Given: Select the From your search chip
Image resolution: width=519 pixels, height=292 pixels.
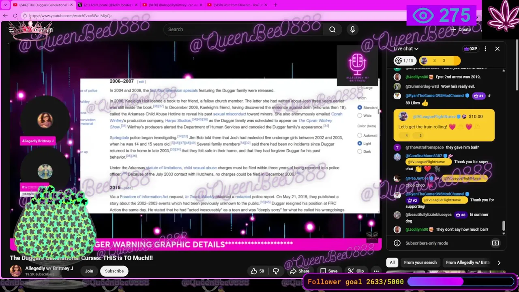Looking at the screenshot, I should click(x=420, y=262).
